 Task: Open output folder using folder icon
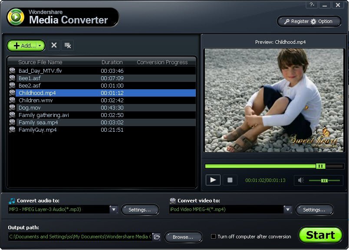point(156,237)
